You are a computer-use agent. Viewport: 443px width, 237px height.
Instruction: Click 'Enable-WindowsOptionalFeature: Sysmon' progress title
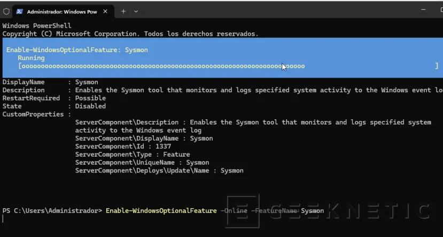pyautogui.click(x=77, y=50)
